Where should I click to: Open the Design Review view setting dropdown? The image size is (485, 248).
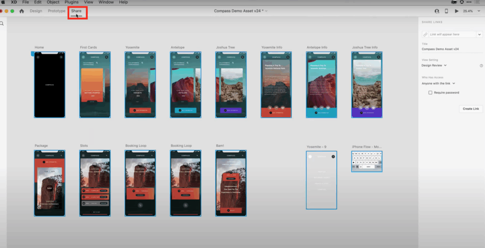(x=434, y=65)
